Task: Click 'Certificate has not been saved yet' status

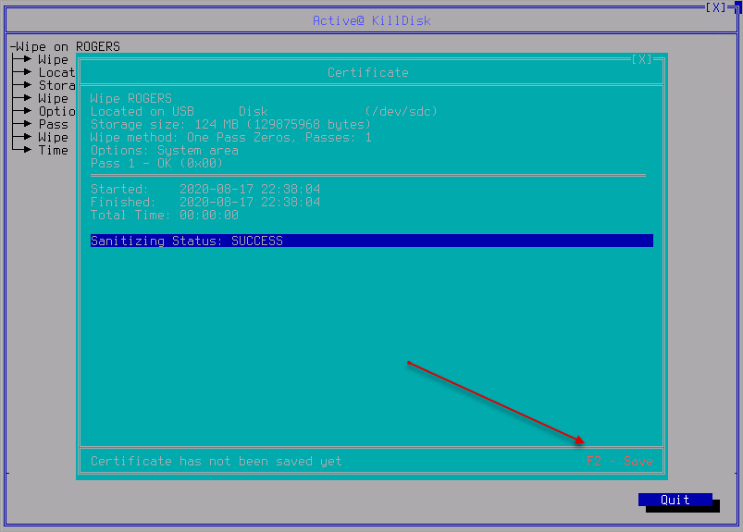Action: [217, 461]
